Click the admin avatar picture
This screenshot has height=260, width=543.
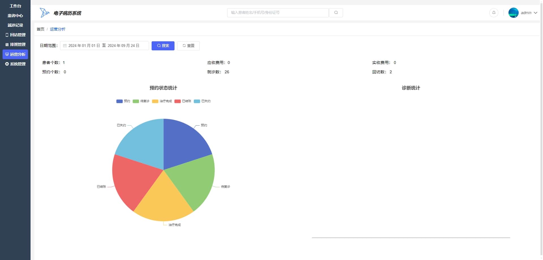coord(514,13)
